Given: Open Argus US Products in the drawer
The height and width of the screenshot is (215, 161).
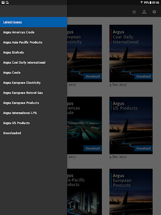Looking at the screenshot, I should 34,123.
